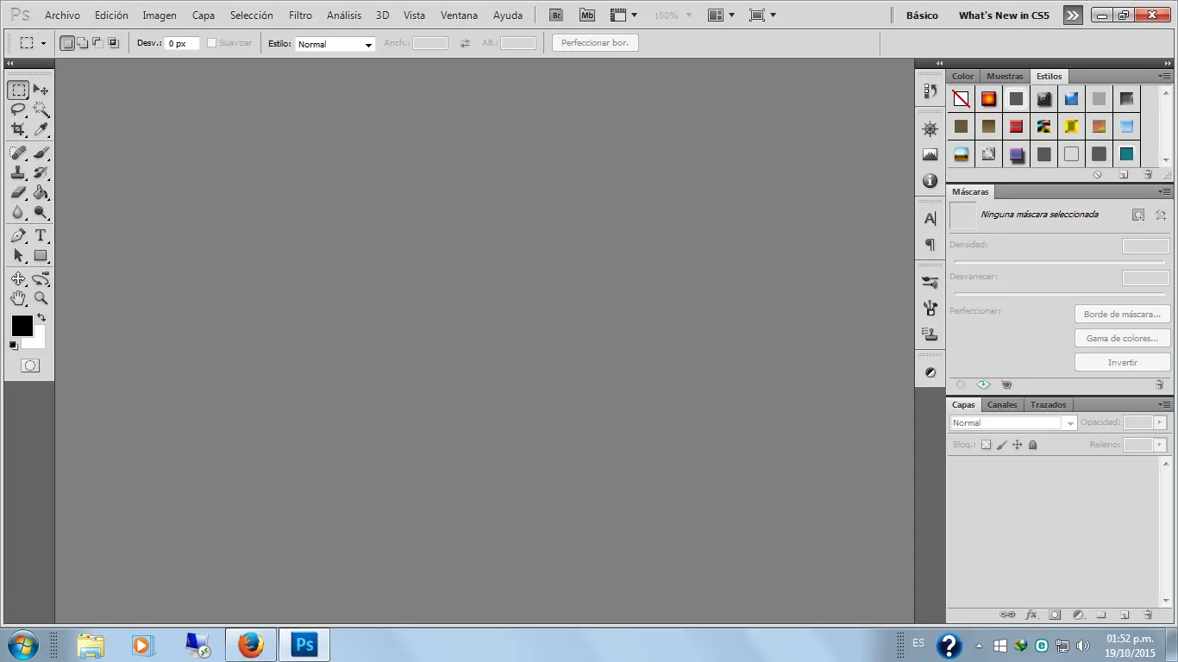The image size is (1178, 662).
Task: Open the Capas panel options menu
Action: pyautogui.click(x=1164, y=404)
